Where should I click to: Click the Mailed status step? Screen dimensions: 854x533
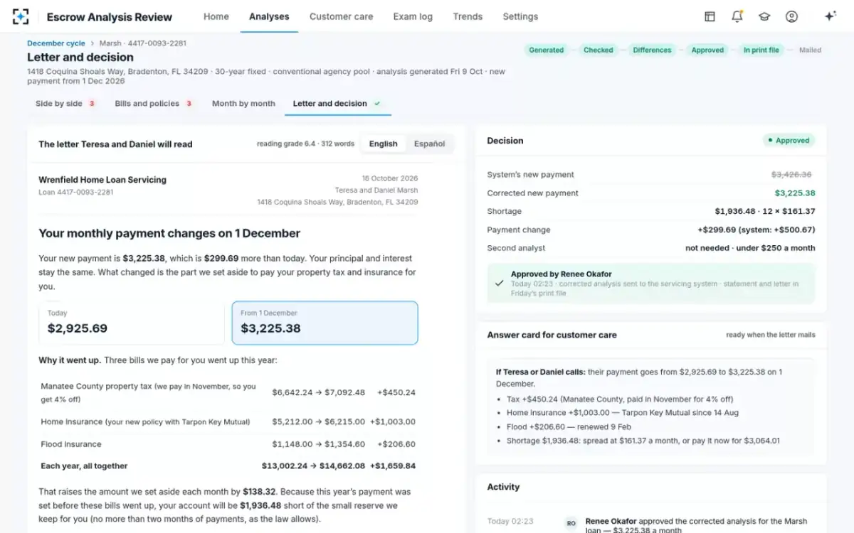point(810,50)
